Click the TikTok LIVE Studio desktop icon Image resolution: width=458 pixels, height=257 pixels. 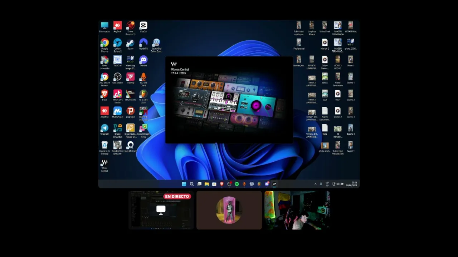pyautogui.click(x=117, y=97)
